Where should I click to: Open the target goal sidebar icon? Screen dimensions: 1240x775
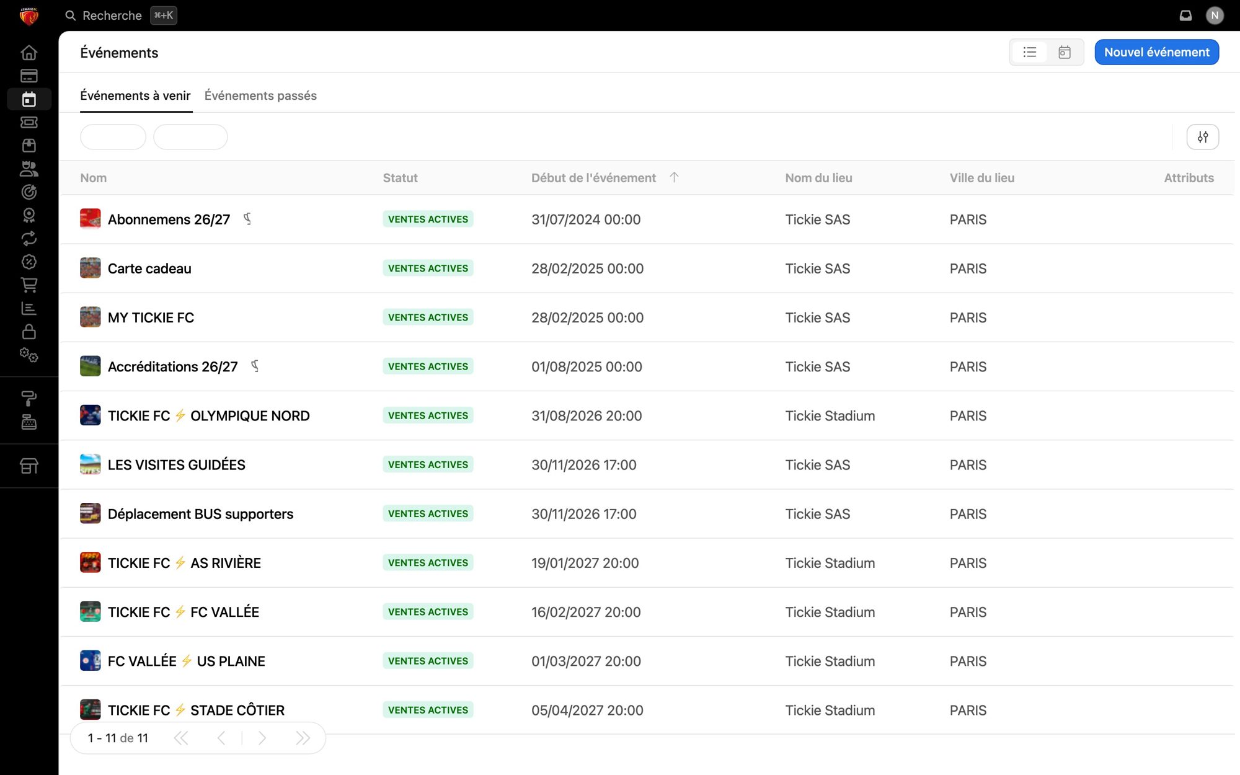tap(29, 192)
